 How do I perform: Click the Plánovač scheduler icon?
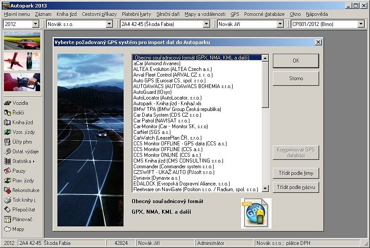pos(8,219)
